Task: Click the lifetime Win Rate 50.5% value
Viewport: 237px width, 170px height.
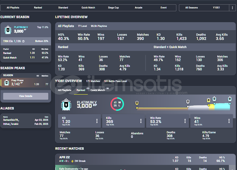Action: [x=83, y=39]
